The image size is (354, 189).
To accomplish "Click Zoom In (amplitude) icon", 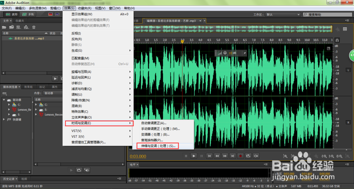I will click(285, 156).
